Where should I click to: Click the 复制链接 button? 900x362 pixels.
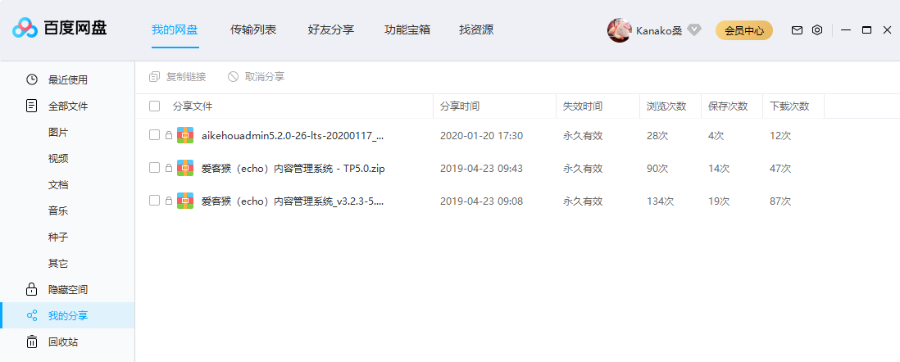click(x=177, y=77)
